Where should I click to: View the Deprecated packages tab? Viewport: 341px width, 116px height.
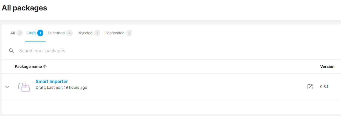[119, 33]
